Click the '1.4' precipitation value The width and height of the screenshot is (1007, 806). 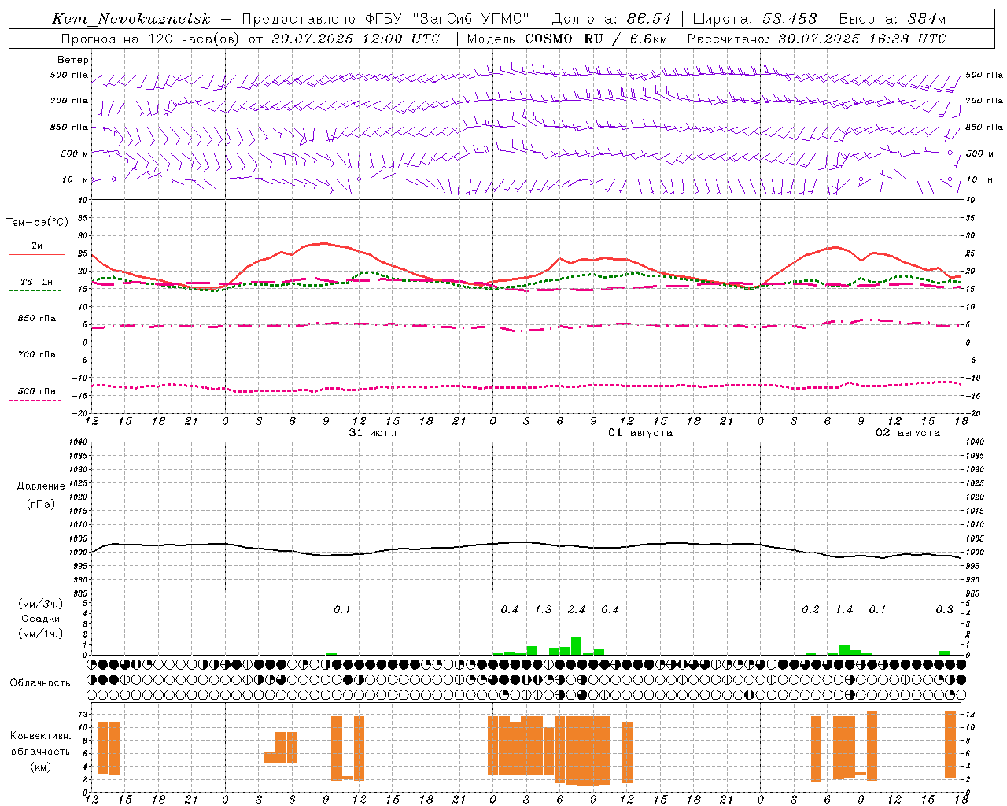(x=844, y=610)
